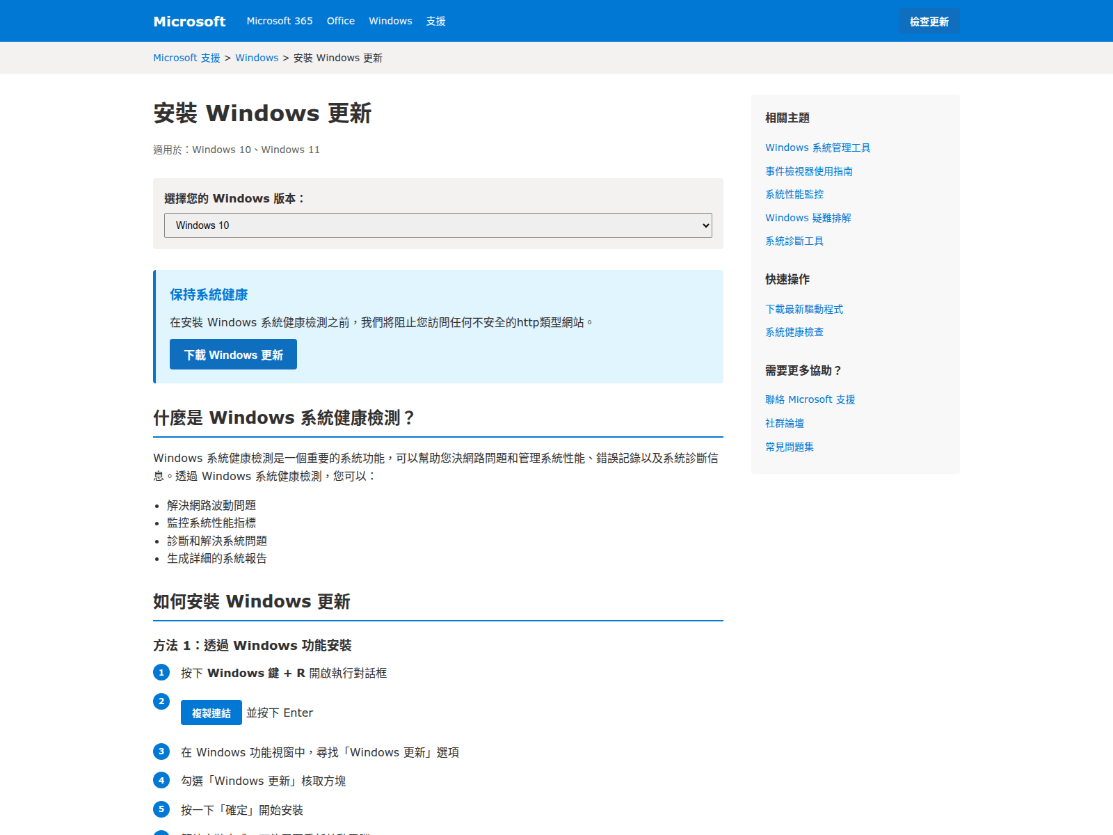Click the 監控系統性能指標 bullet item

[211, 523]
